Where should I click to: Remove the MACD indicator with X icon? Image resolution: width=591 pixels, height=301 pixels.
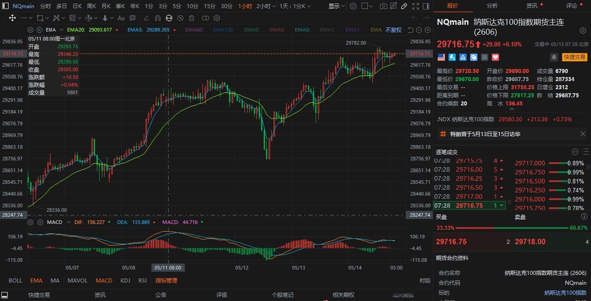point(40,222)
